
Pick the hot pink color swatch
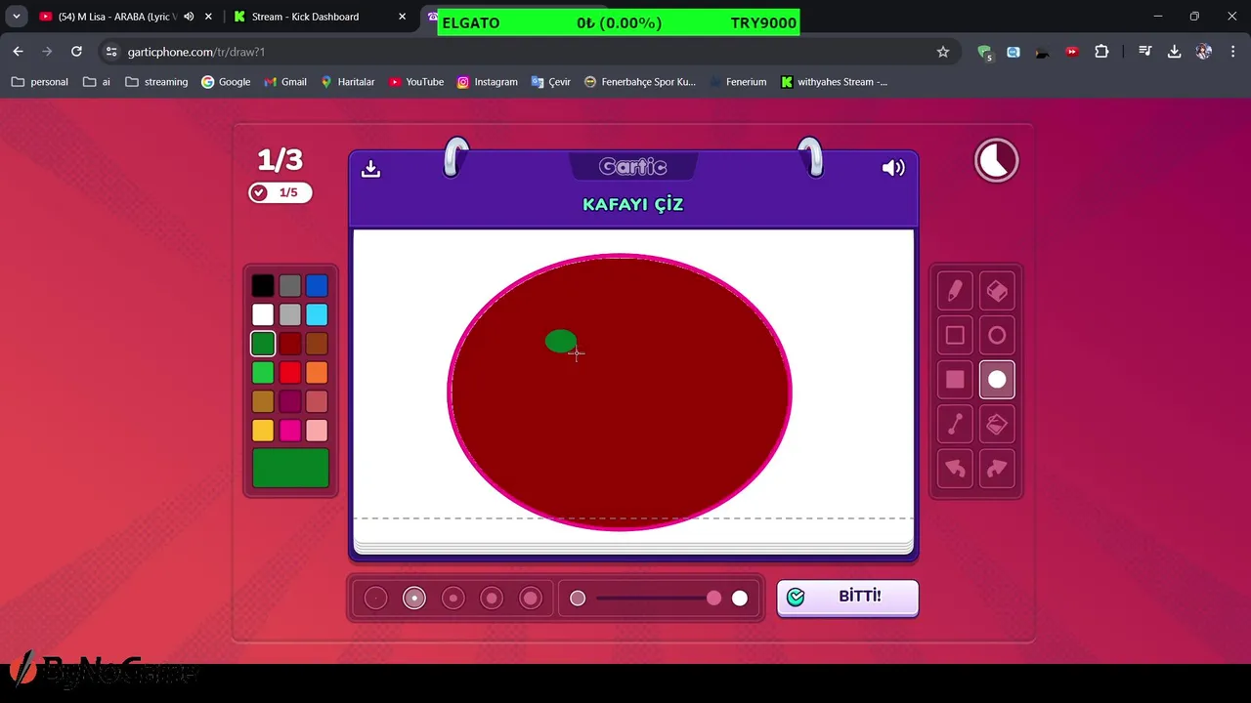point(290,431)
